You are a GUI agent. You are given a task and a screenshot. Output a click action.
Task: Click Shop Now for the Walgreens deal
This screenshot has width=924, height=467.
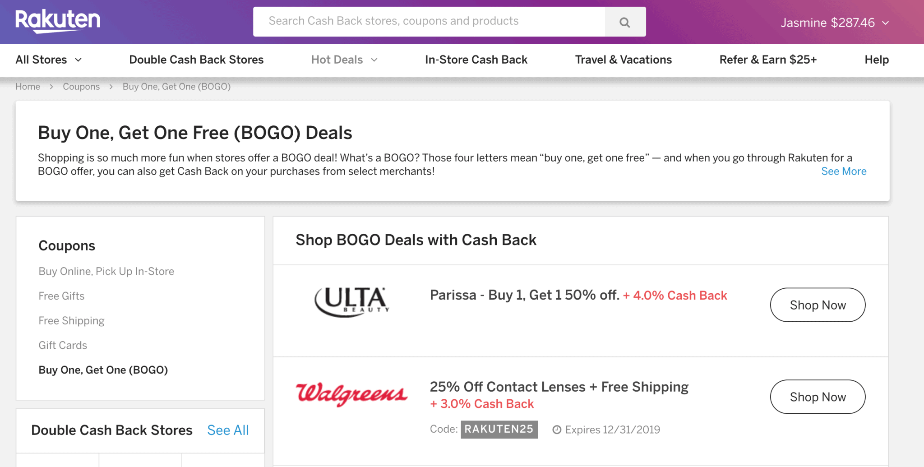[x=817, y=397]
